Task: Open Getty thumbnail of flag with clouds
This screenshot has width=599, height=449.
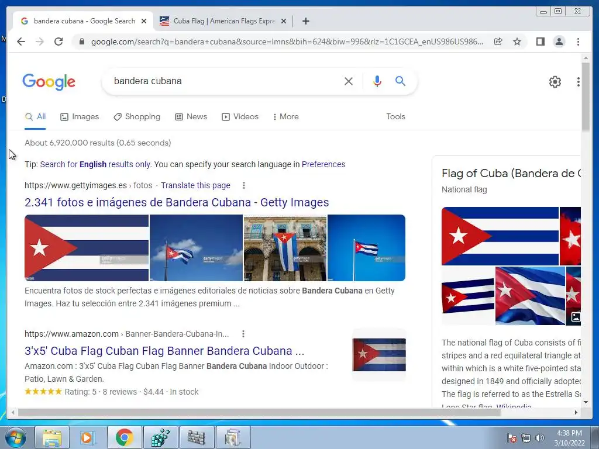Action: pyautogui.click(x=196, y=248)
